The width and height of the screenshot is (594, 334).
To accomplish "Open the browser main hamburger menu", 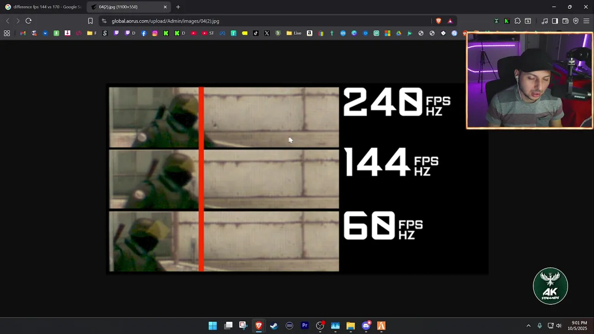I will 586,21.
